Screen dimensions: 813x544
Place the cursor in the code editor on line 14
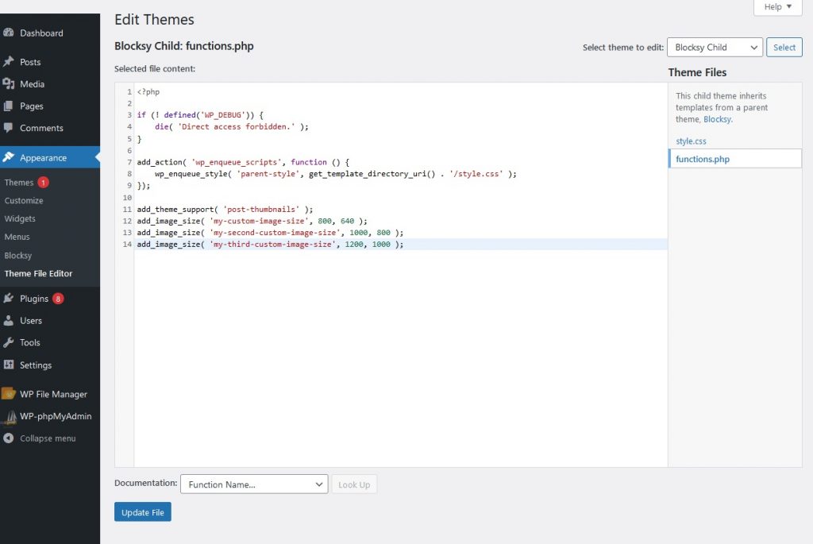coord(400,245)
